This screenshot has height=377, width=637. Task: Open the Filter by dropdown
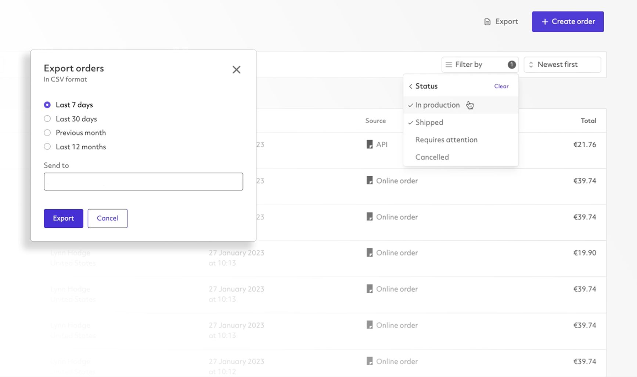(469, 64)
